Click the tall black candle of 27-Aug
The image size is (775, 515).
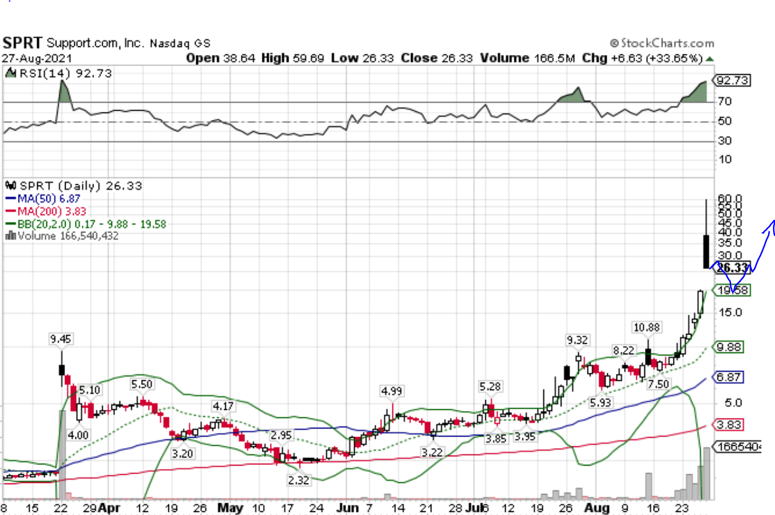coord(706,251)
